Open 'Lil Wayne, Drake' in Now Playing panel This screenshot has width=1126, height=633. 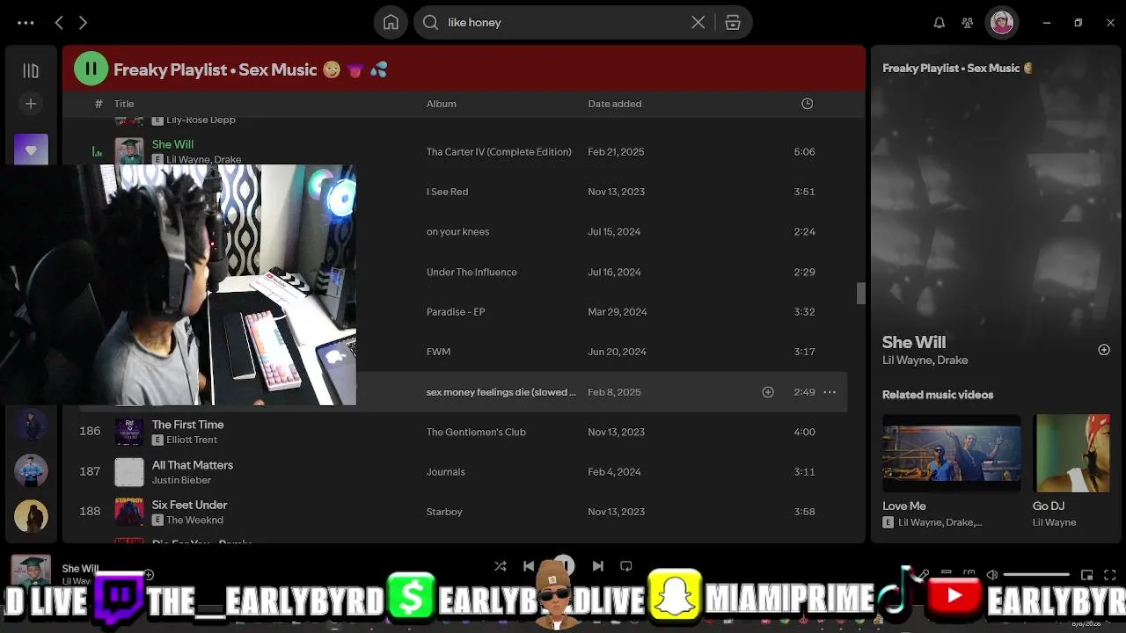tap(925, 360)
